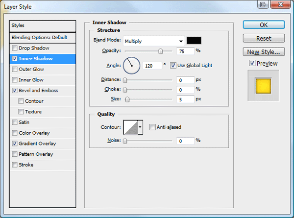Click the Reset button
Image resolution: width=294 pixels, height=218 pixels.
pos(264,38)
